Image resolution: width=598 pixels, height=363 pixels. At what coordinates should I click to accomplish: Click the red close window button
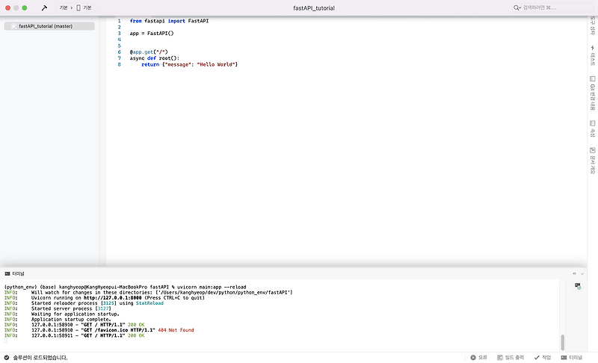pos(7,7)
